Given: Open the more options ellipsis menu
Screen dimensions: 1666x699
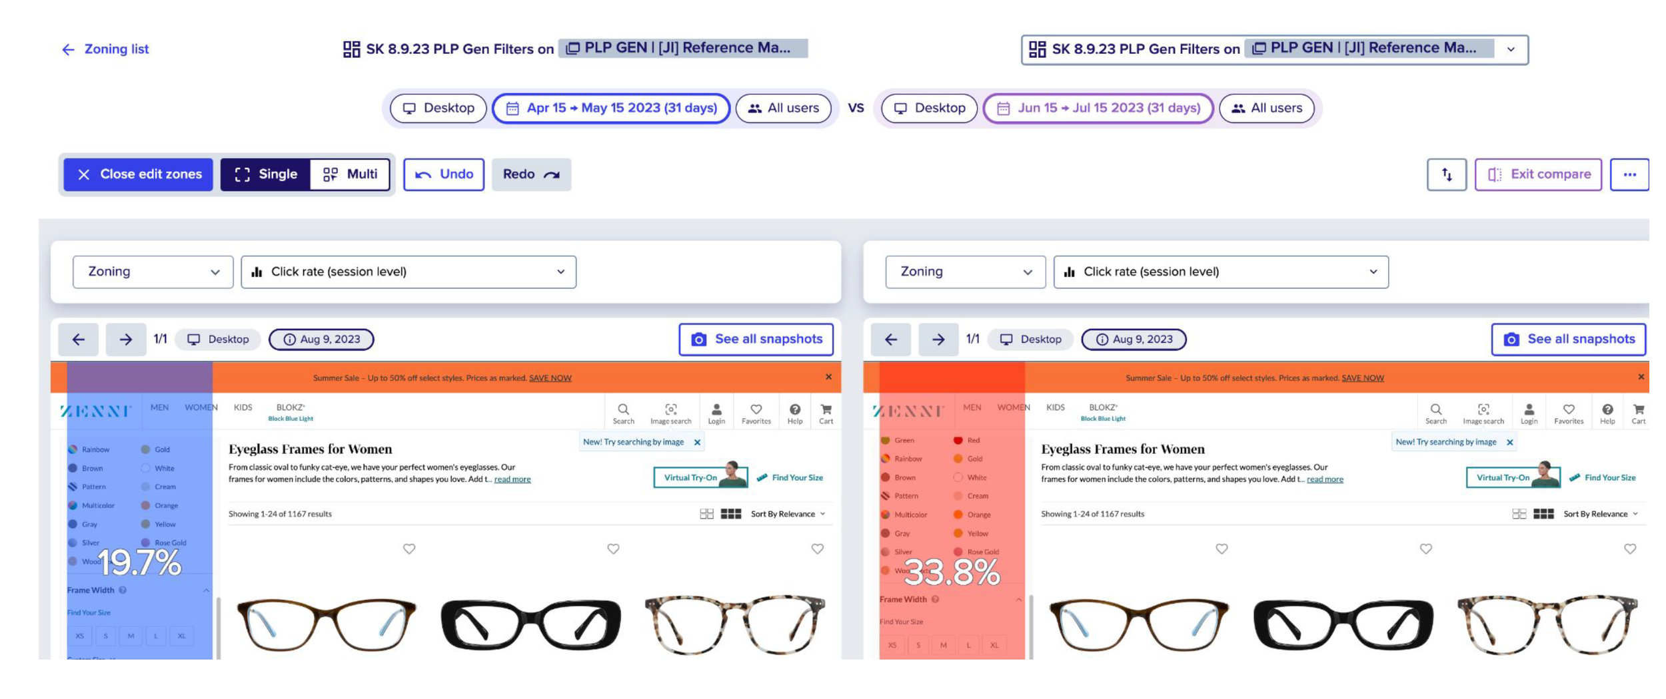Looking at the screenshot, I should tap(1630, 174).
